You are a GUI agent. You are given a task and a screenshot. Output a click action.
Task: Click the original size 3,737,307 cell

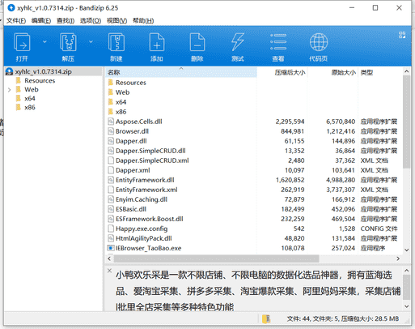[341, 190]
